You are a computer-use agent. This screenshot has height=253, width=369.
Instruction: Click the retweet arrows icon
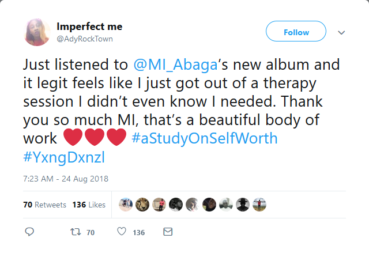pyautogui.click(x=74, y=232)
